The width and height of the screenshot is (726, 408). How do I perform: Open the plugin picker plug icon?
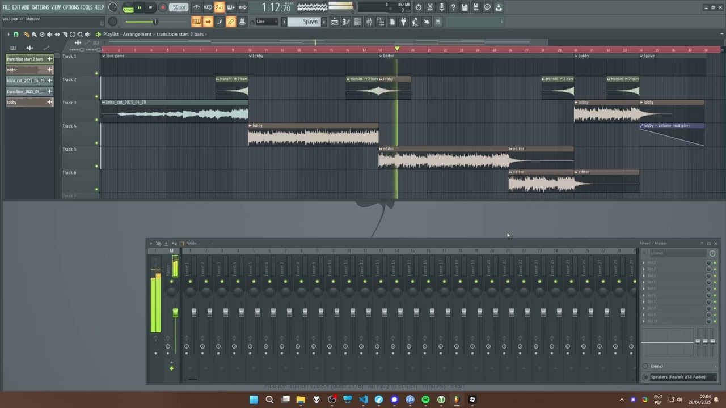[403, 22]
